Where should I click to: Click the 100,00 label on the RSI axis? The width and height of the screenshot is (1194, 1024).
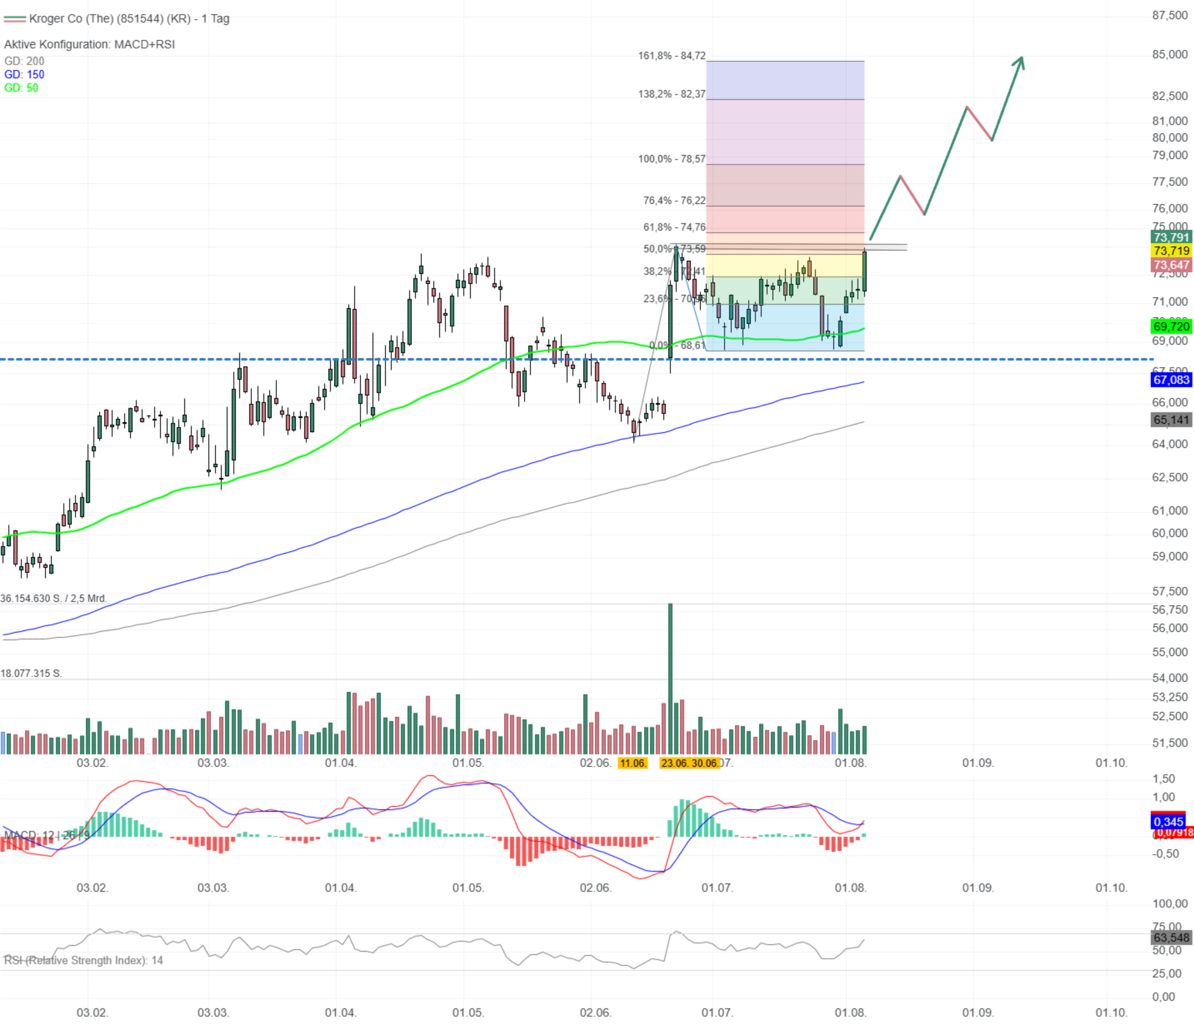[x=1170, y=904]
